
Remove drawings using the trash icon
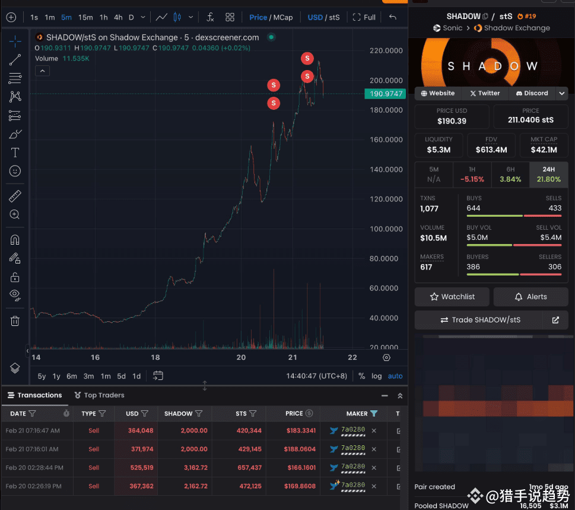[x=15, y=321]
